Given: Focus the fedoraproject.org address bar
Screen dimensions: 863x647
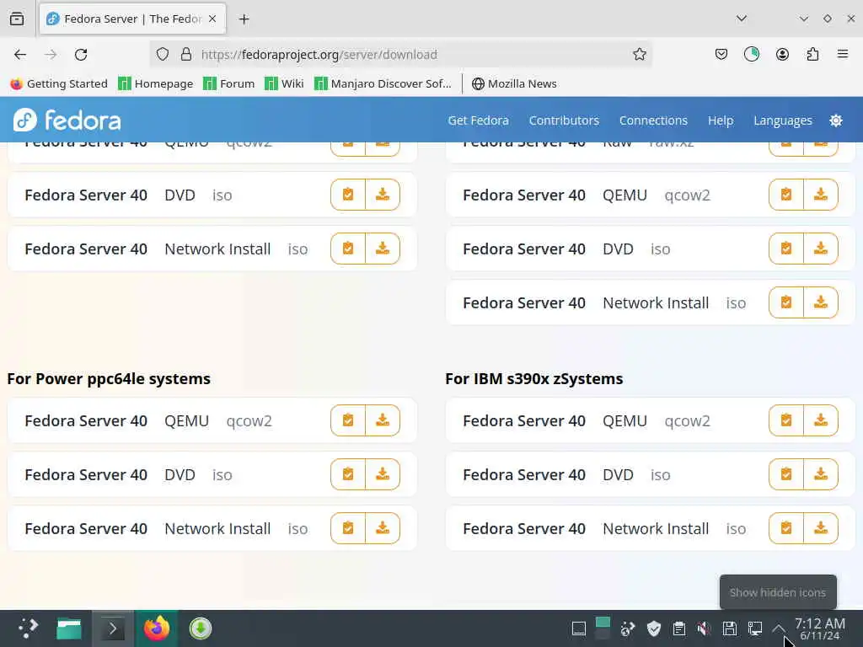Looking at the screenshot, I should click(401, 55).
